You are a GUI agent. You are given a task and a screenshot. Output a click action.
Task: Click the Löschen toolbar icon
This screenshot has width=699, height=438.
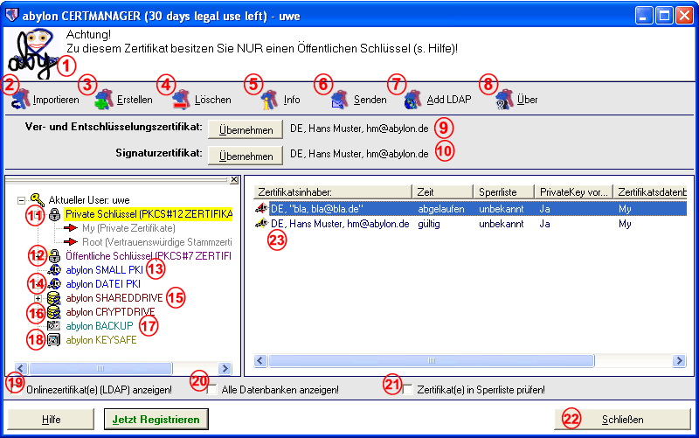182,100
